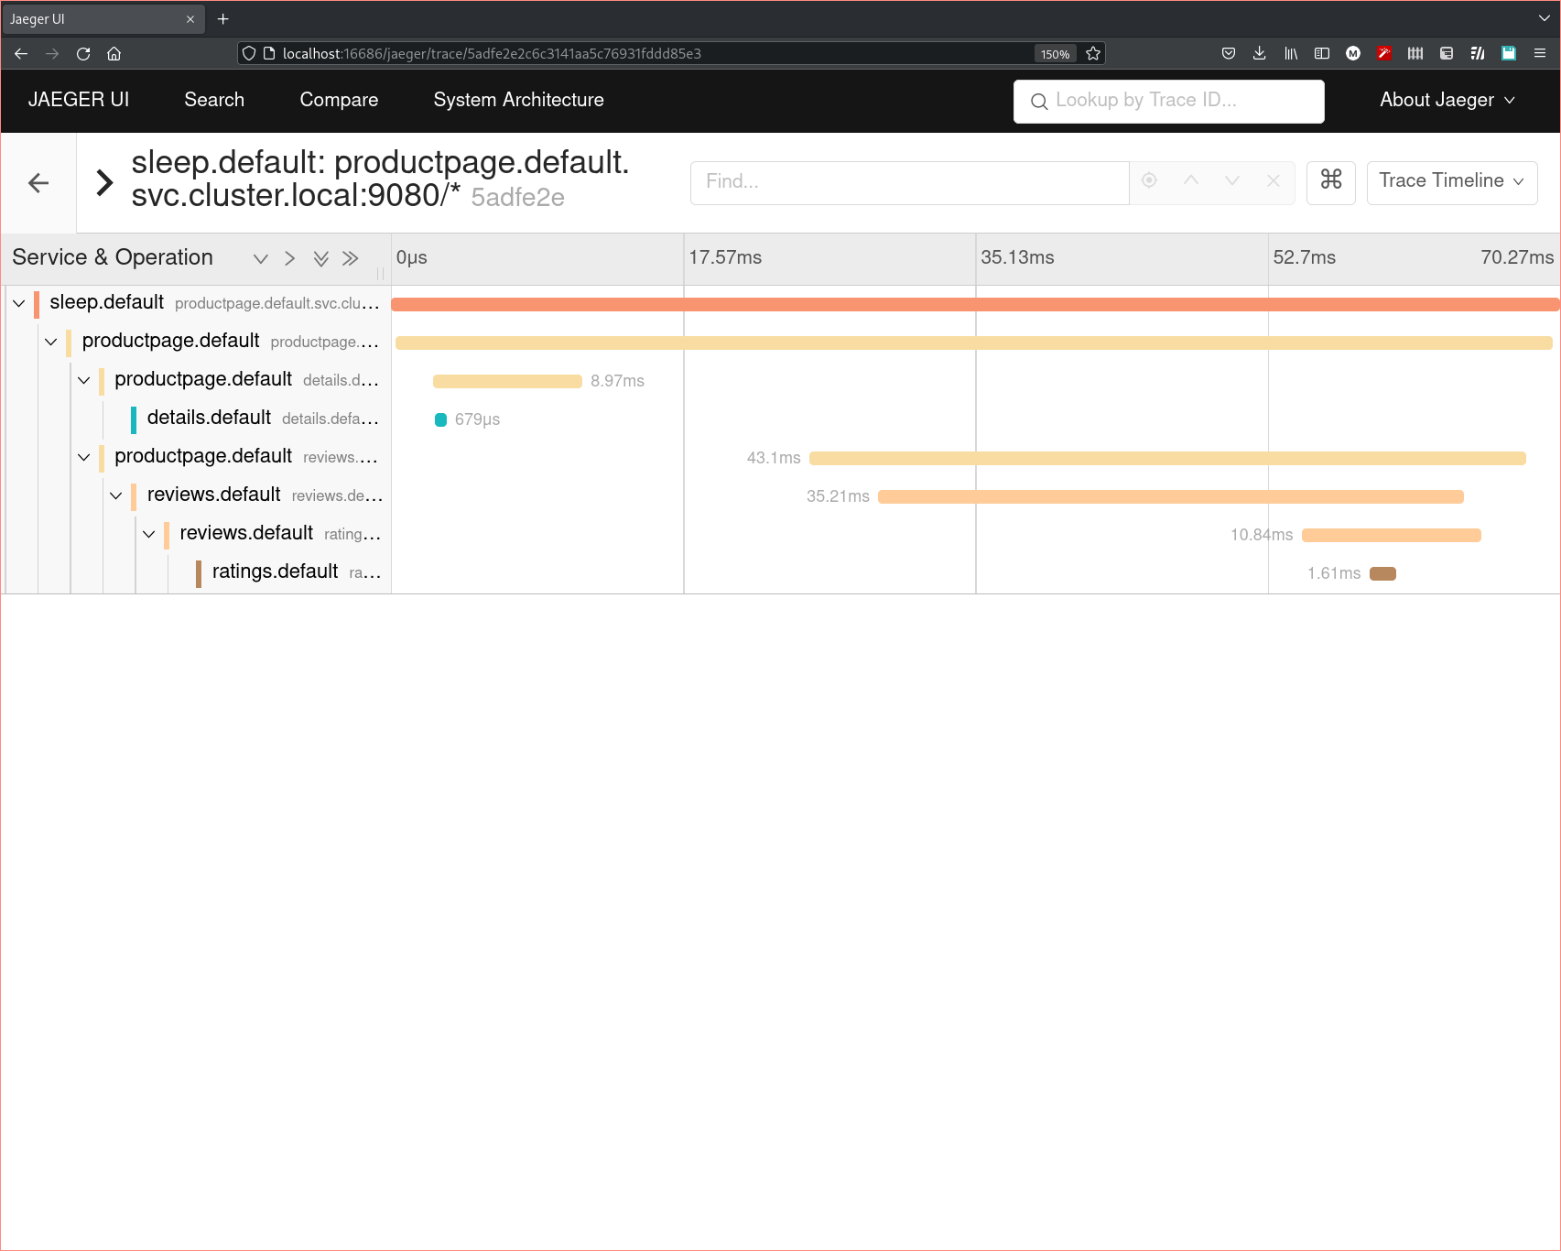Image resolution: width=1561 pixels, height=1251 pixels.
Task: Collapse the sleep.default span row
Action: 19,303
